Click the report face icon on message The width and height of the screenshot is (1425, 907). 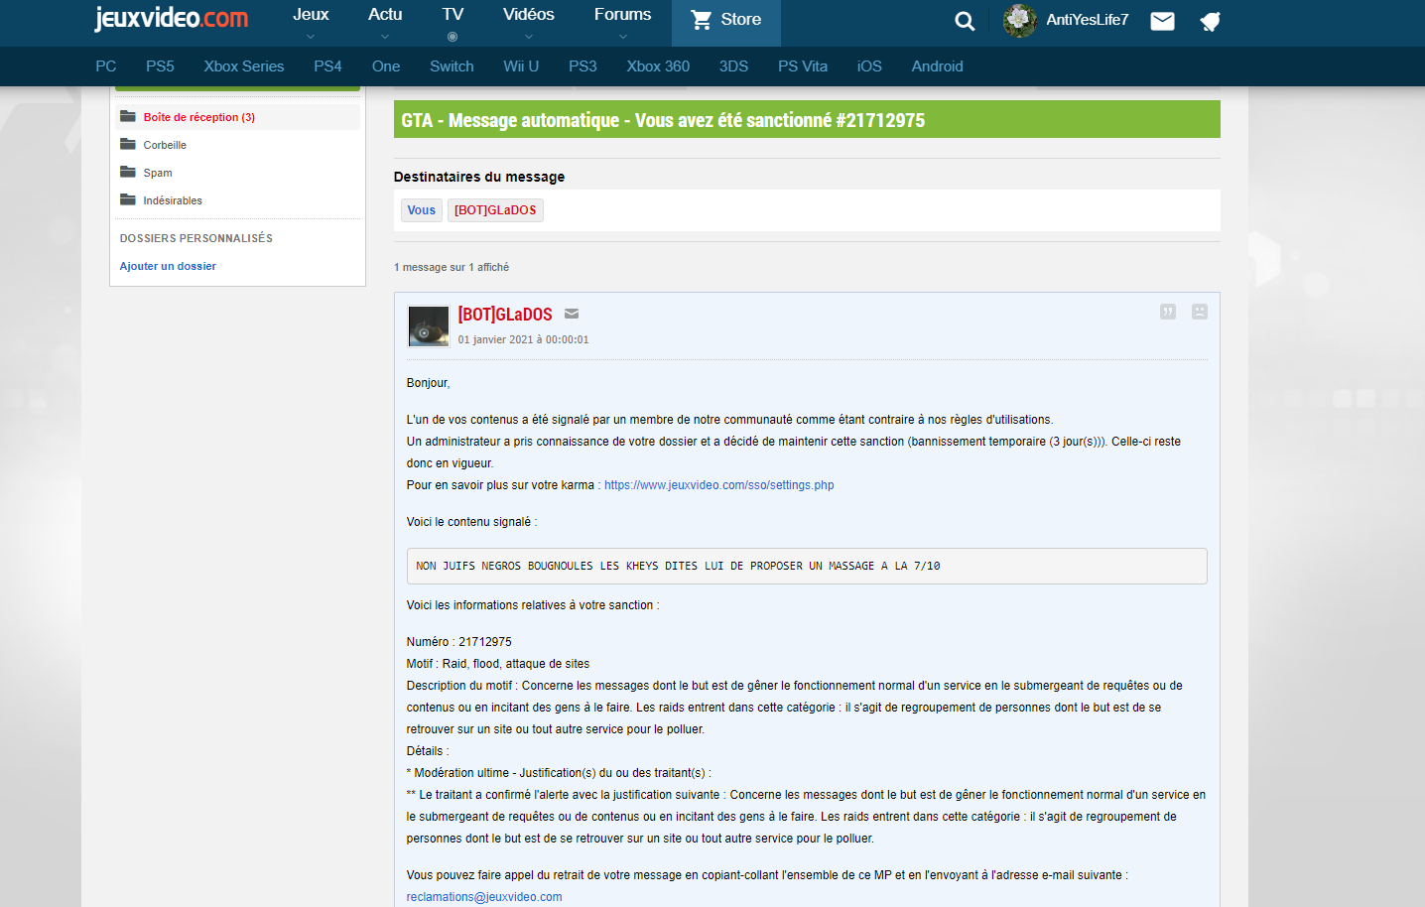coord(1199,312)
